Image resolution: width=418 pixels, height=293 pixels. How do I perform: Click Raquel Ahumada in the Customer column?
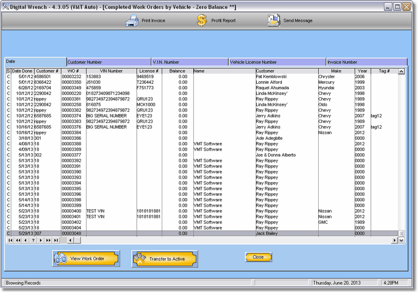click(272, 88)
